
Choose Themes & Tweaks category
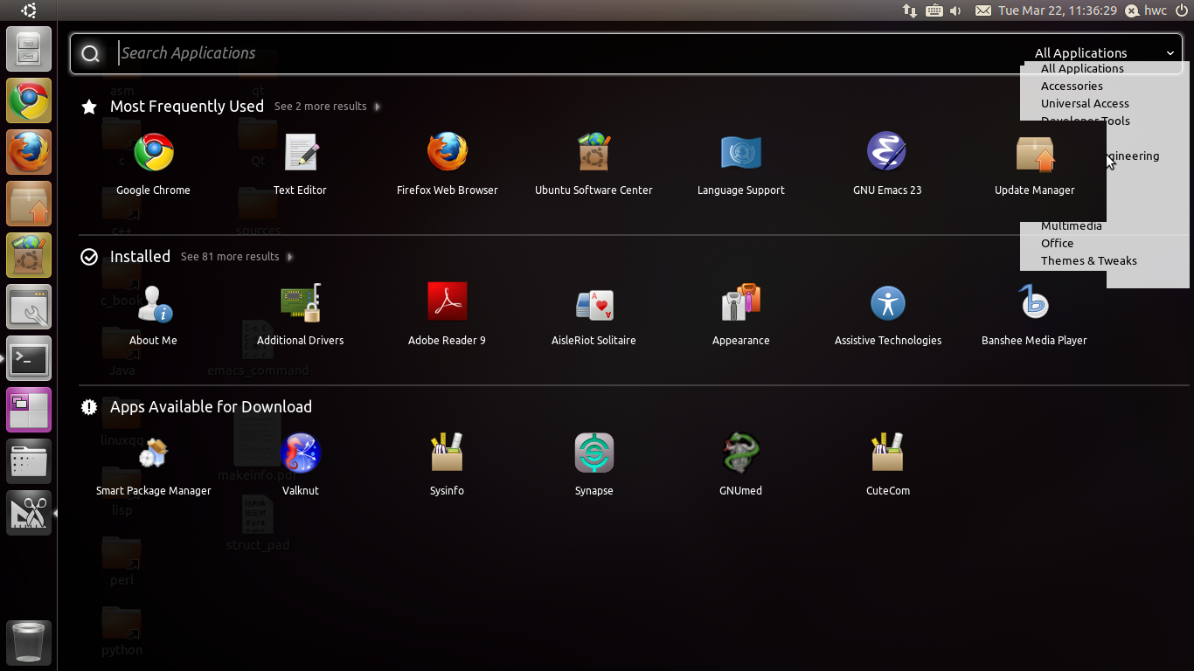pyautogui.click(x=1088, y=261)
